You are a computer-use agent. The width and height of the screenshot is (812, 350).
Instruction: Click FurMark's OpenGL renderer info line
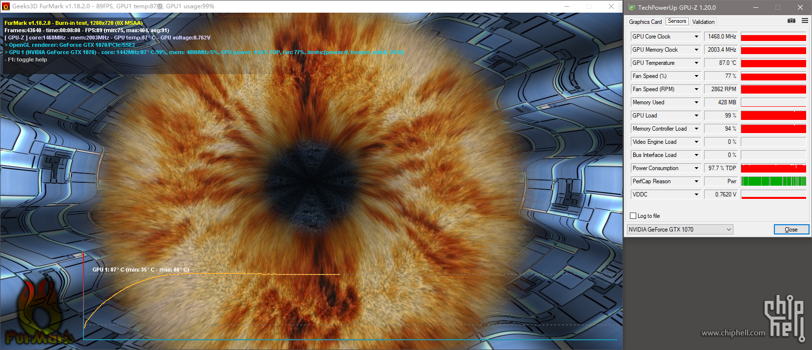70,45
